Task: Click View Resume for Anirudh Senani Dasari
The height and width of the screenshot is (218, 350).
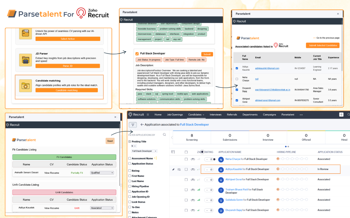Action: [52, 173]
